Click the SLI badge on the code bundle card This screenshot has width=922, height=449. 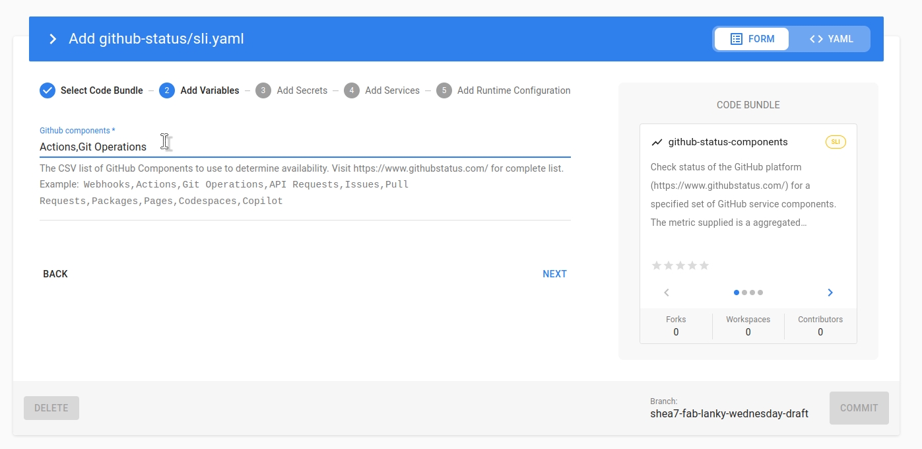click(836, 141)
